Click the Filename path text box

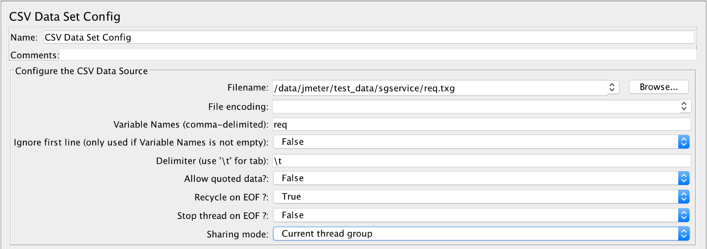[440, 88]
